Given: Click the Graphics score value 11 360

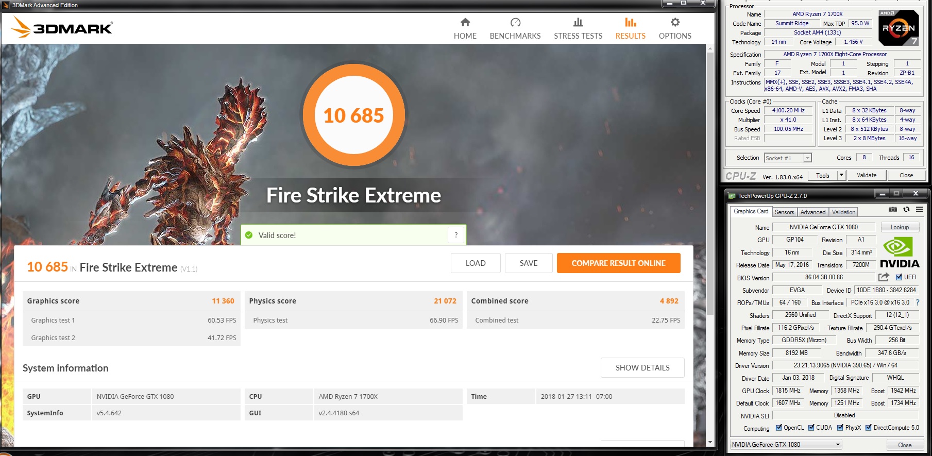Looking at the screenshot, I should click(223, 301).
